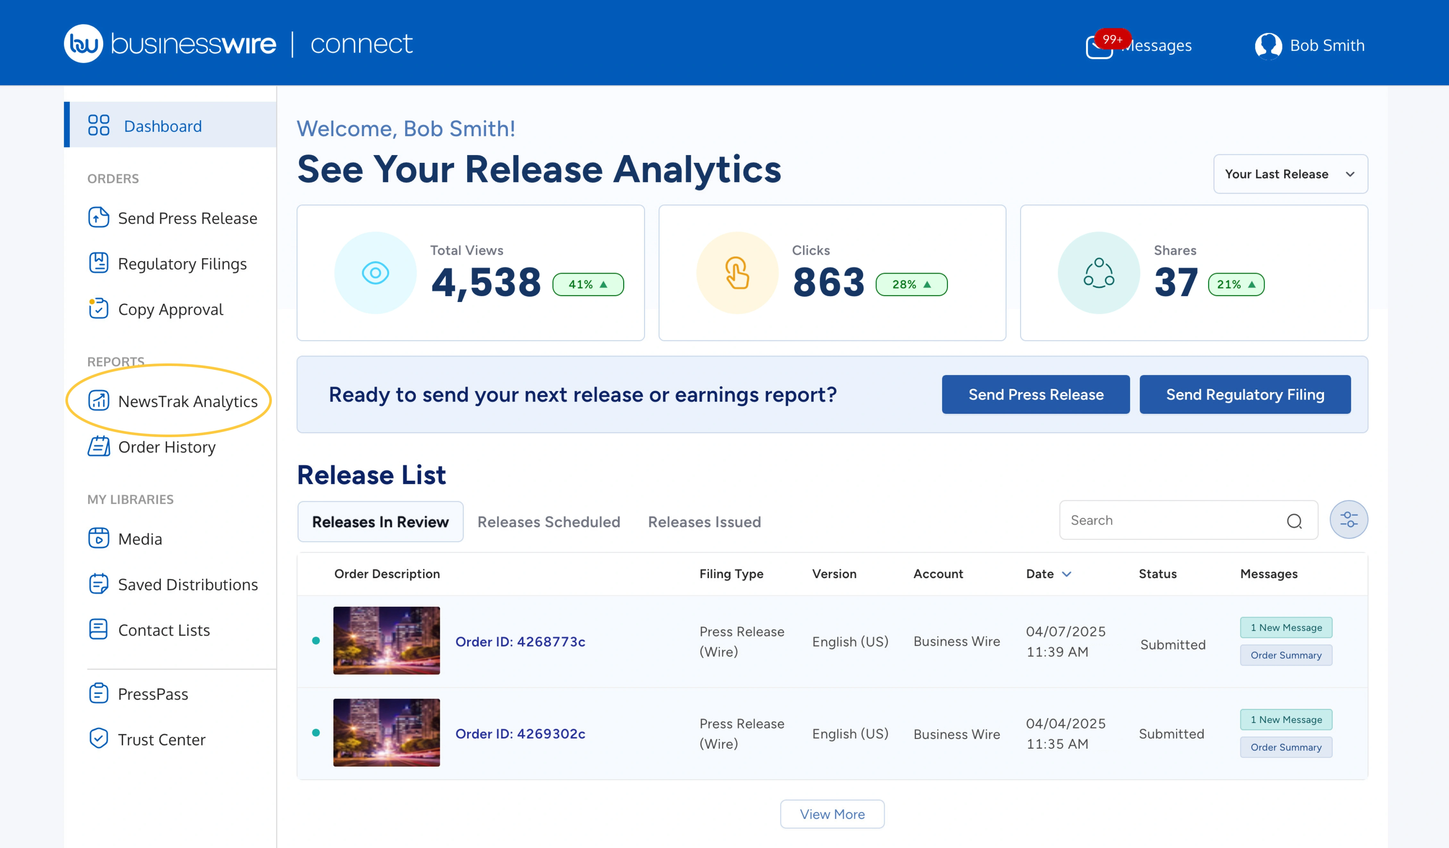The width and height of the screenshot is (1449, 848).
Task: Click the blue Send Press Release button
Action: pyautogui.click(x=1035, y=395)
